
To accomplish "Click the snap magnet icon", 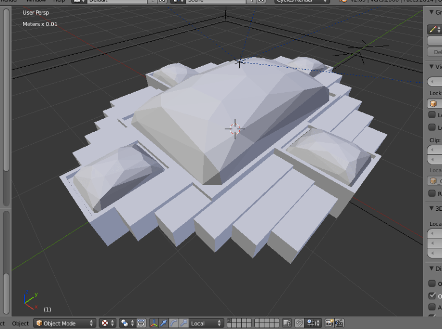I will (299, 323).
